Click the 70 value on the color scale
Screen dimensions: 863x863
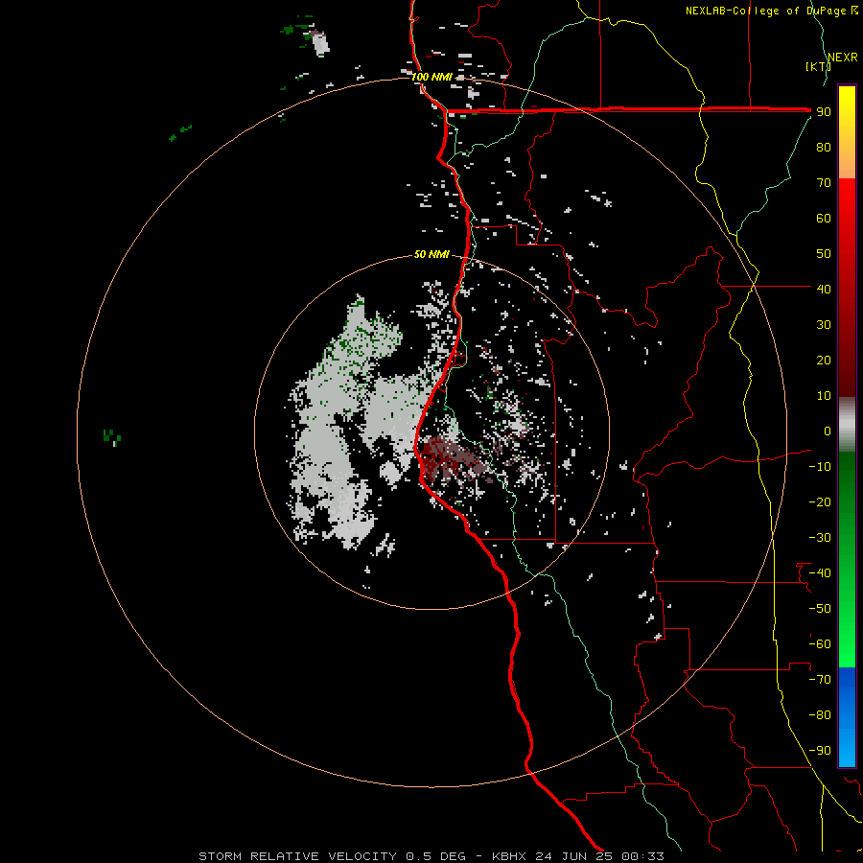click(x=824, y=183)
